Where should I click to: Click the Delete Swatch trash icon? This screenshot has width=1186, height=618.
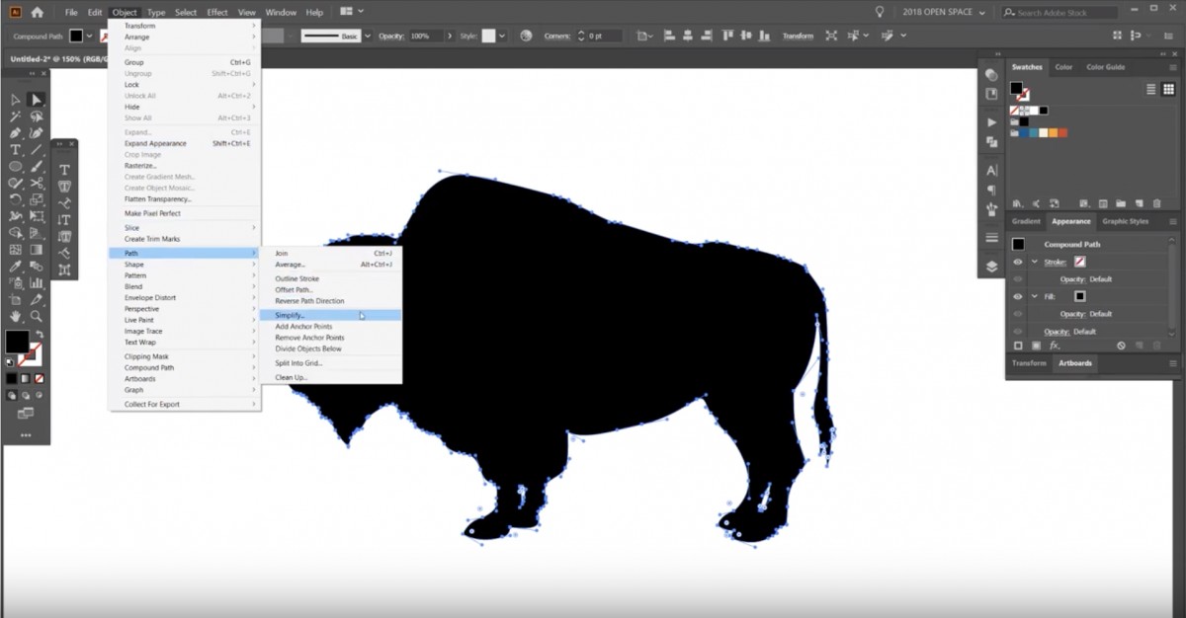point(1156,202)
